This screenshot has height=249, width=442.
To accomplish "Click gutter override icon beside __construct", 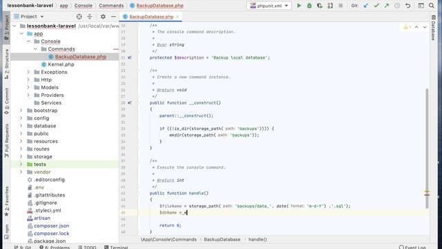I will coord(129,103).
